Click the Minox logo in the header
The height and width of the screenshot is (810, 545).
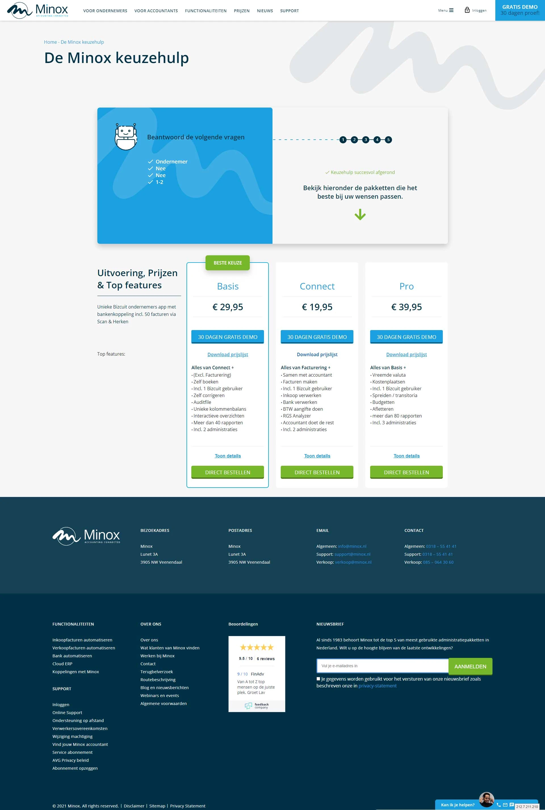(38, 10)
